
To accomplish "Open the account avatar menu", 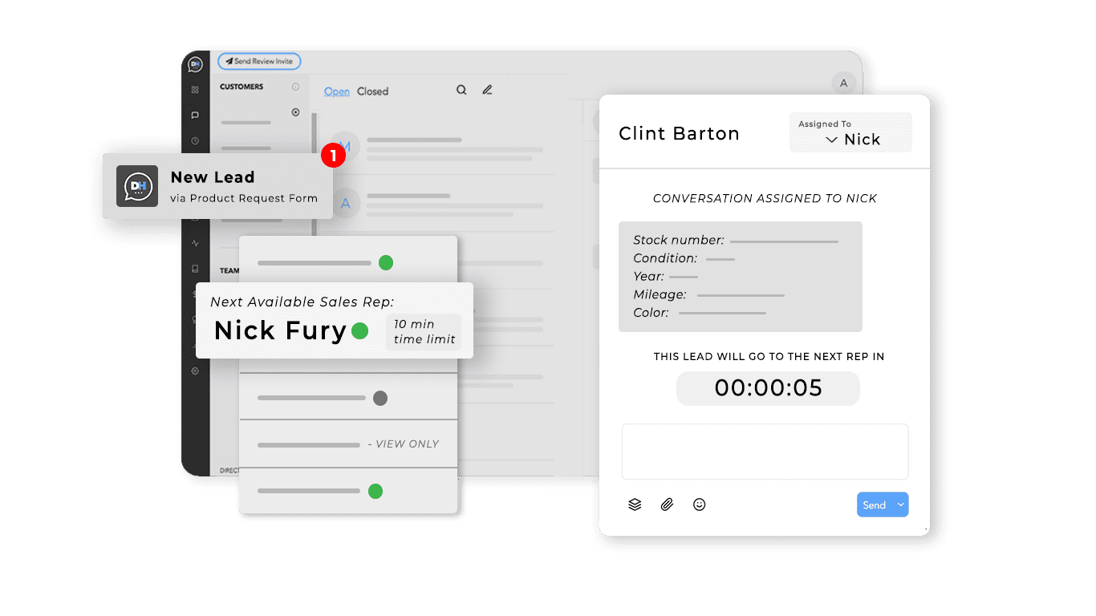I will point(843,83).
